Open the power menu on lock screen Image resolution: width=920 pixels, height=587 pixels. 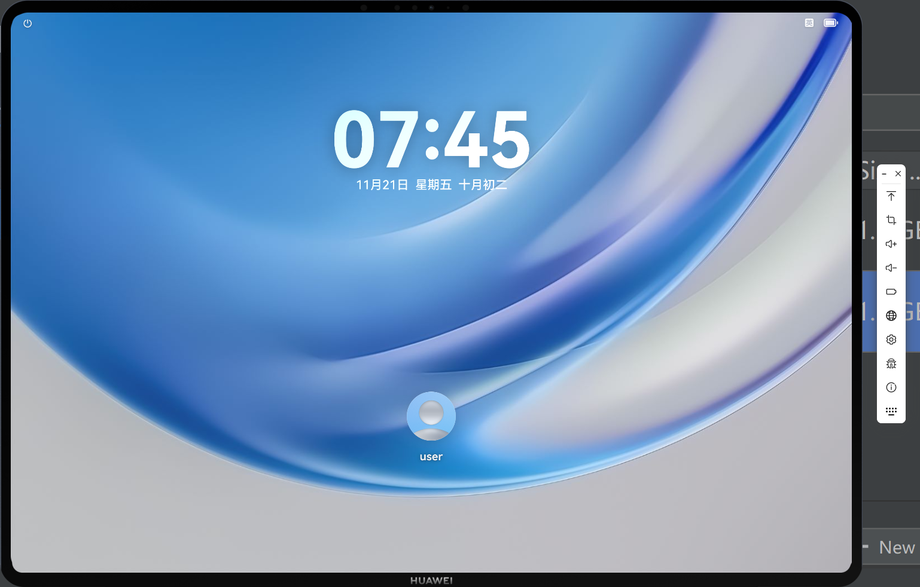pos(28,23)
